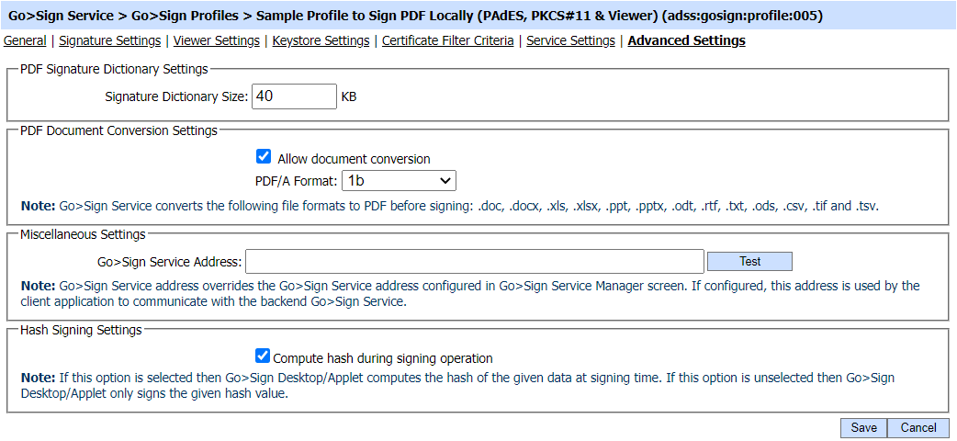
Task: Disable Allow document conversion checkbox
Action: click(264, 157)
